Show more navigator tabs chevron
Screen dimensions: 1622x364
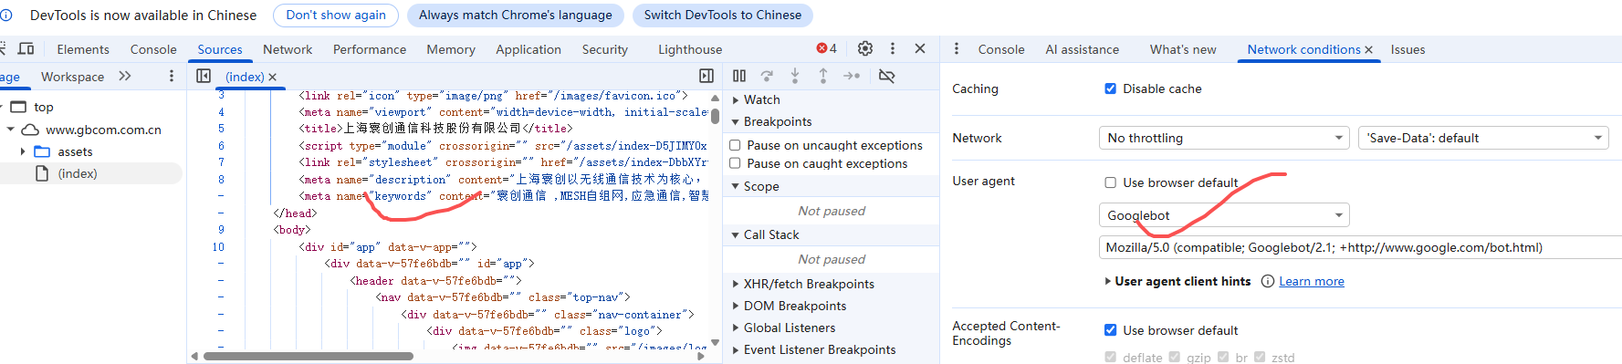click(x=125, y=76)
